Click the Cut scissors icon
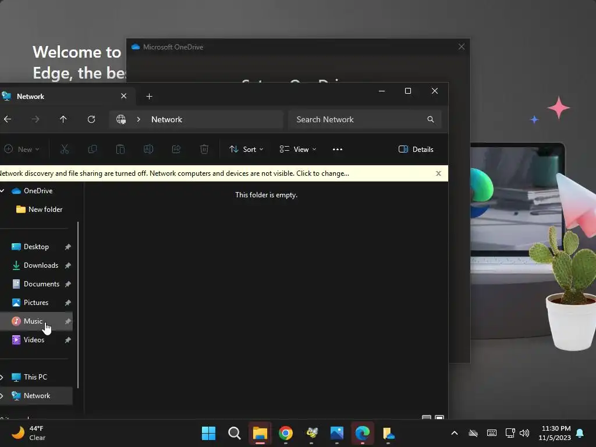The width and height of the screenshot is (596, 447). pyautogui.click(x=65, y=150)
